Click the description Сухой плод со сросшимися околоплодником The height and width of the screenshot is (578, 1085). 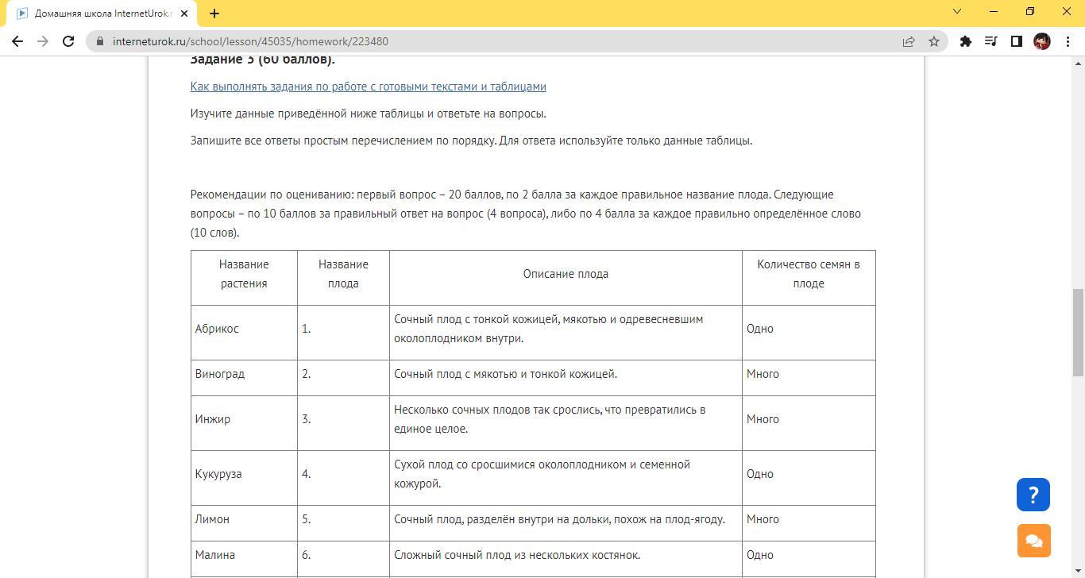tap(542, 474)
